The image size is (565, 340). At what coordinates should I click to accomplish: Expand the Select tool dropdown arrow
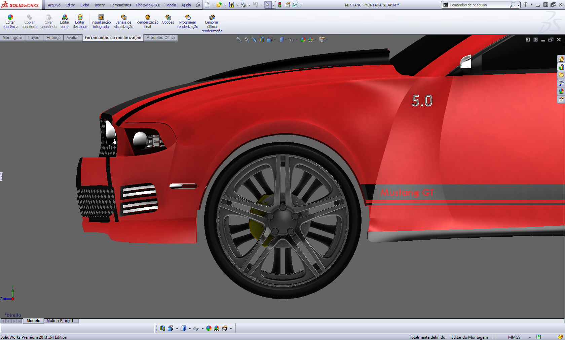coord(273,5)
